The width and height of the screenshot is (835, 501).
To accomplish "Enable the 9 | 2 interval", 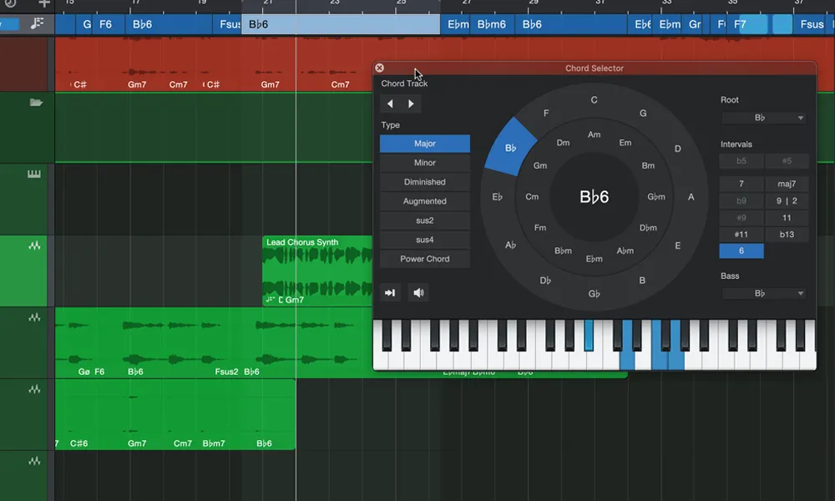I will pyautogui.click(x=787, y=200).
